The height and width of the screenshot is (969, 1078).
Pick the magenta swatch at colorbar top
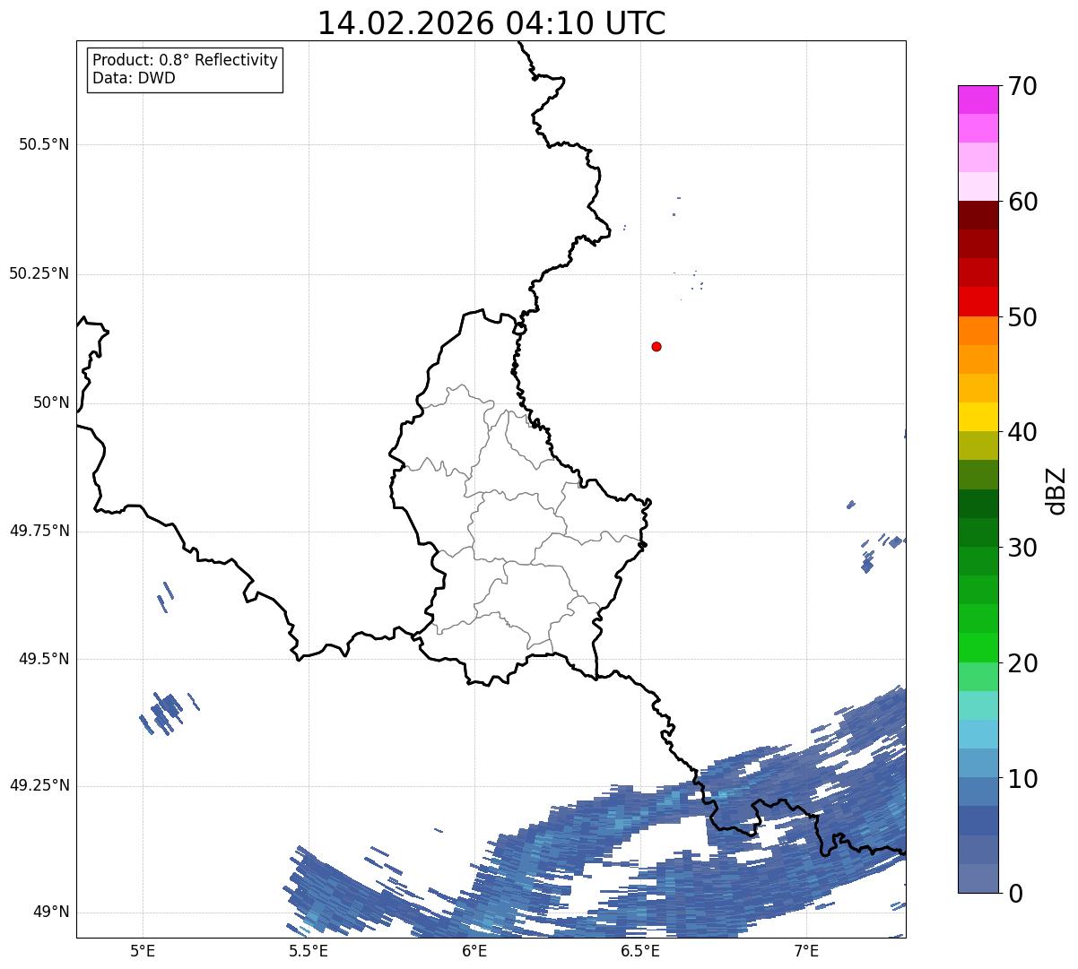(978, 99)
